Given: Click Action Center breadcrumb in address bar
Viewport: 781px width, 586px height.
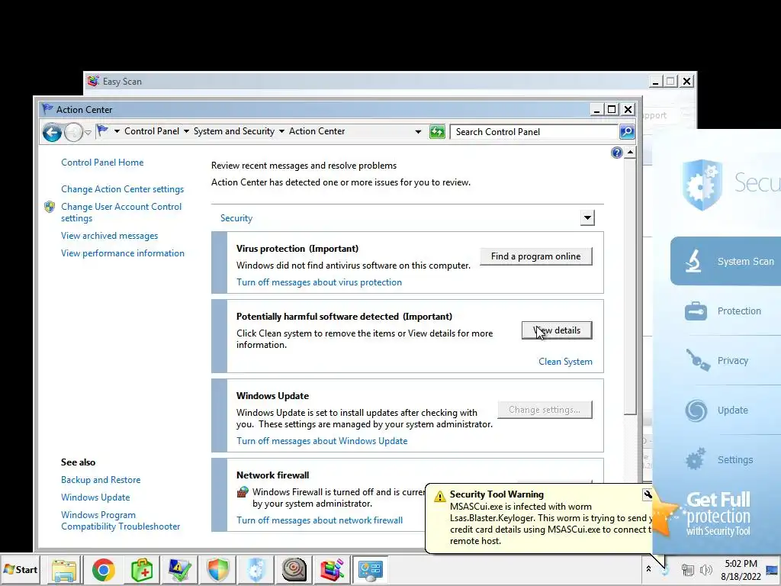Looking at the screenshot, I should (317, 131).
